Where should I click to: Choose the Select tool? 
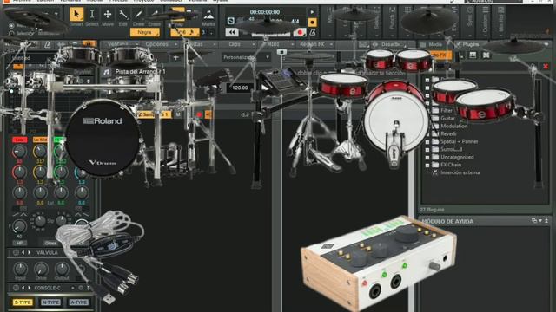[x=92, y=15]
